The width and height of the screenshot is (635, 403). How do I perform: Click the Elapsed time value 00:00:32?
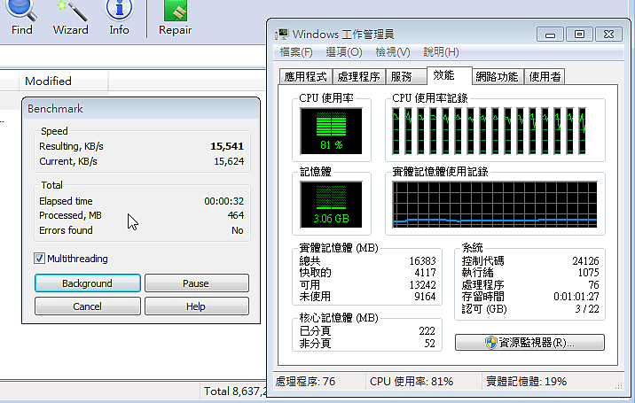click(x=224, y=201)
